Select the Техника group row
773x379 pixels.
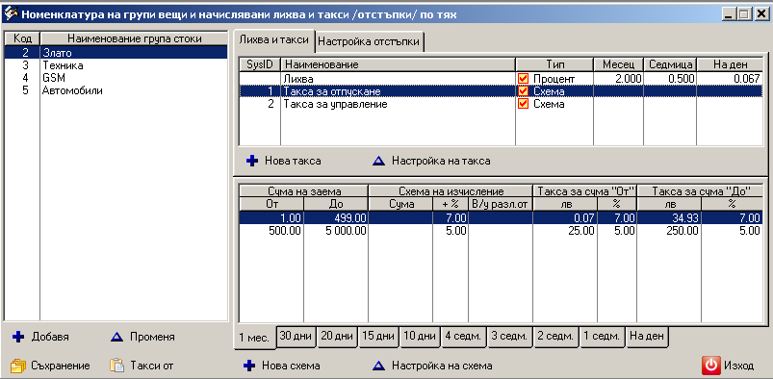pos(116,65)
